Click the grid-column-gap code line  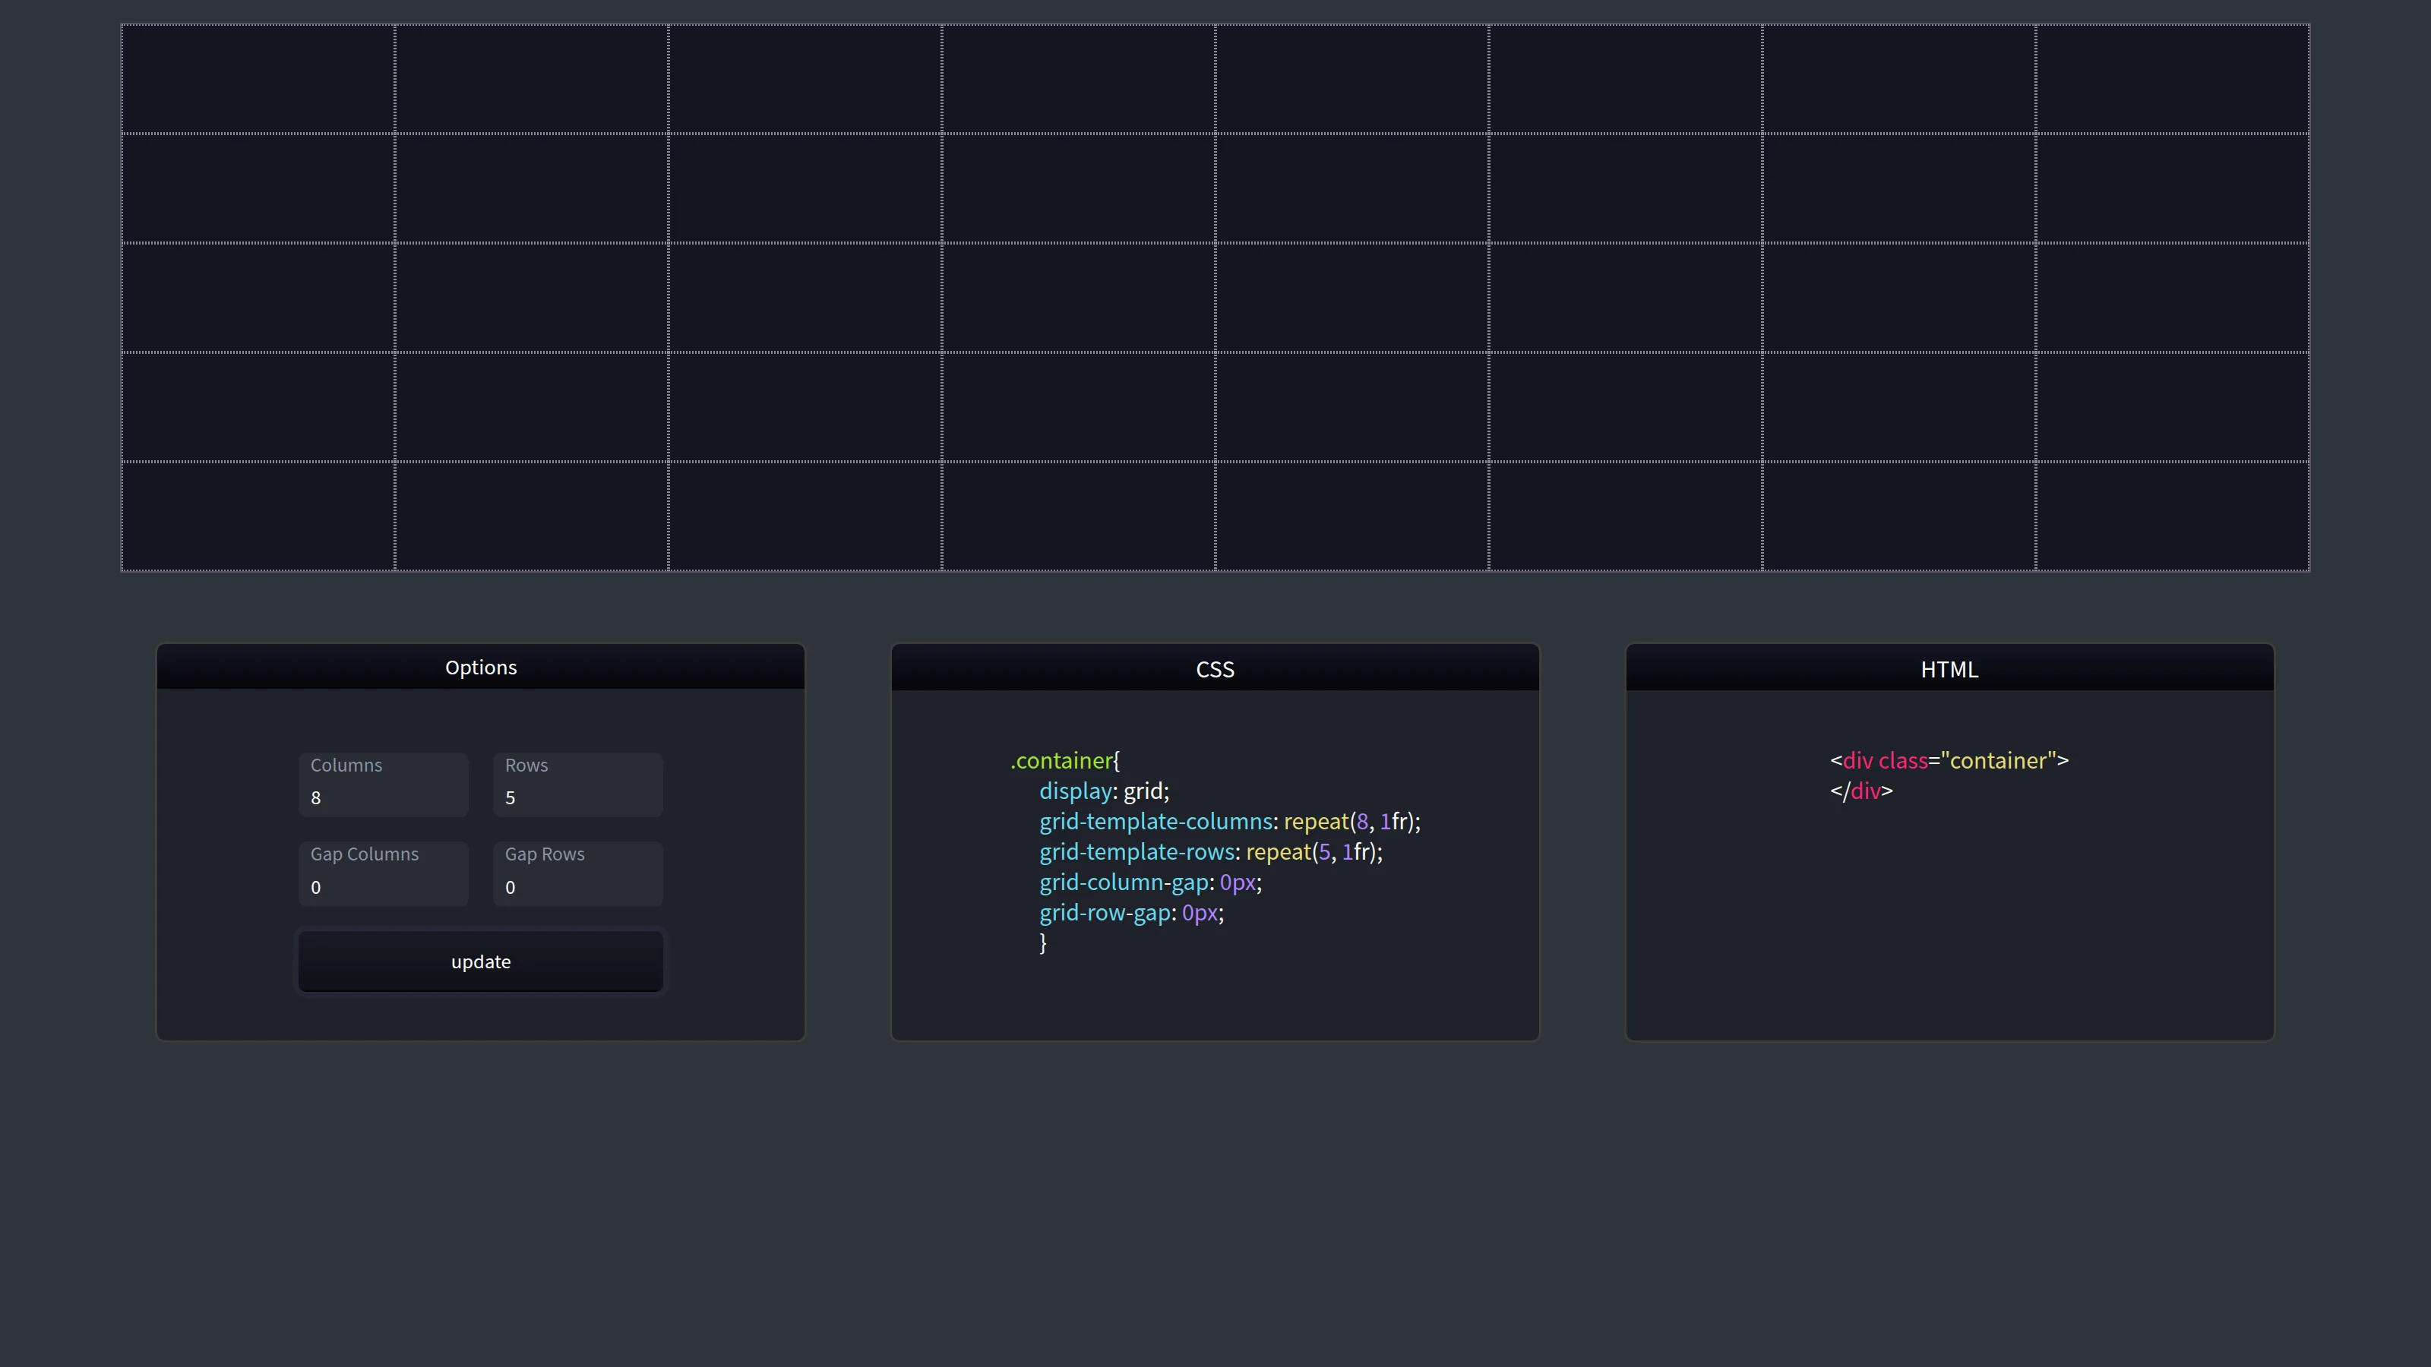(x=1150, y=882)
